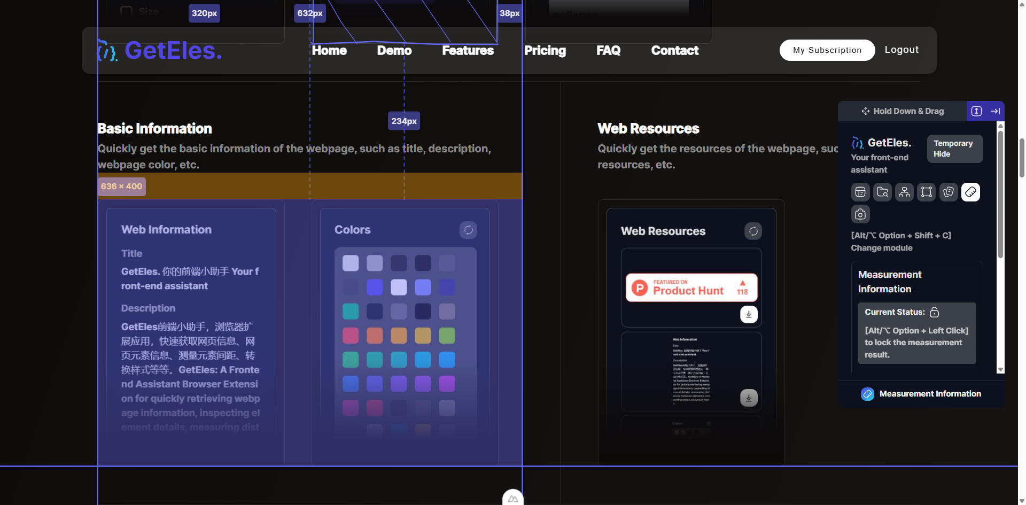Click the 'Web Information' card title
Screen dimensions: 1026x505
coord(166,230)
